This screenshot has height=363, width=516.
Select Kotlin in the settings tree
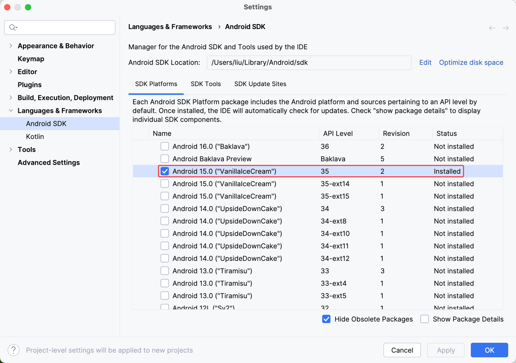[x=35, y=137]
